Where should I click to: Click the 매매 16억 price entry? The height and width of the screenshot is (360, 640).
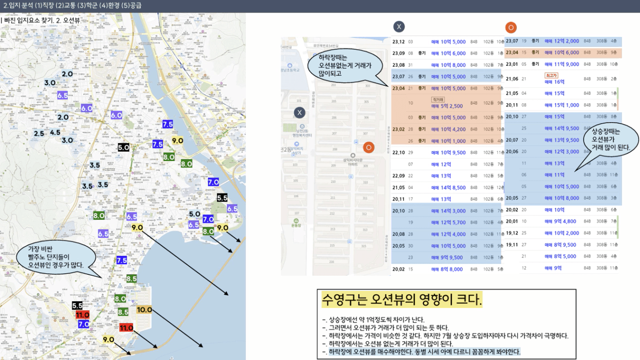555,81
